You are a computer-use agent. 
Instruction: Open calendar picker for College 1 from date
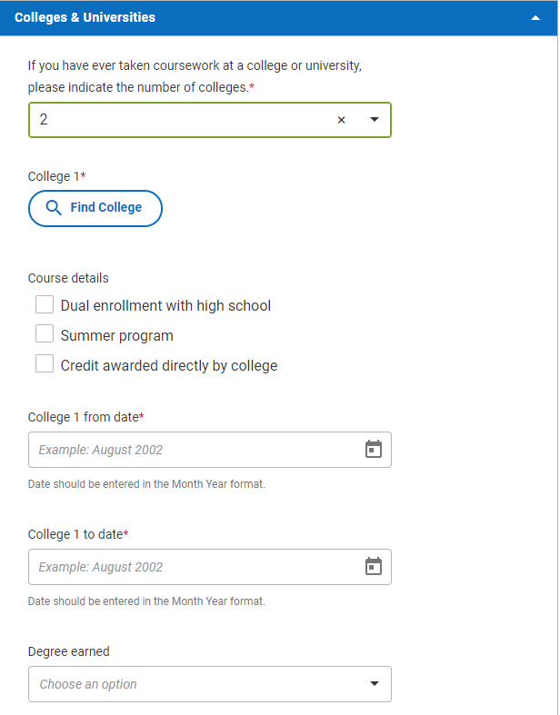click(x=374, y=450)
